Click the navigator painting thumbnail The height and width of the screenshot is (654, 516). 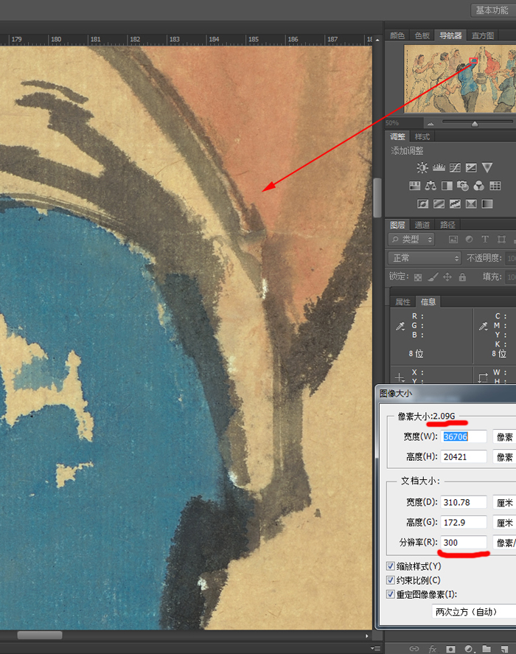point(460,79)
